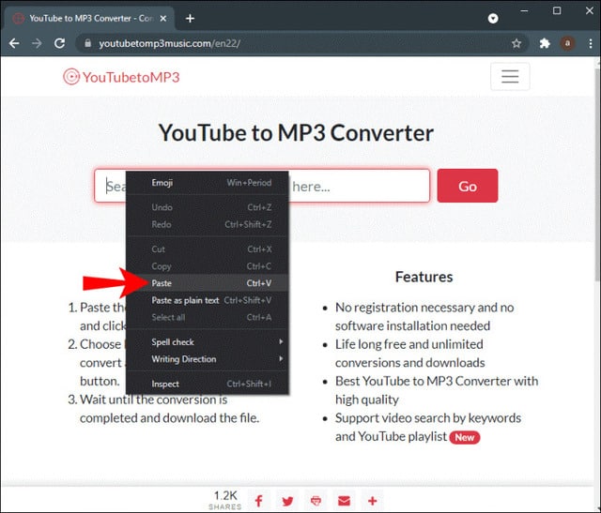The height and width of the screenshot is (513, 601).
Task: Share on Twitter via the bird icon
Action: click(287, 501)
